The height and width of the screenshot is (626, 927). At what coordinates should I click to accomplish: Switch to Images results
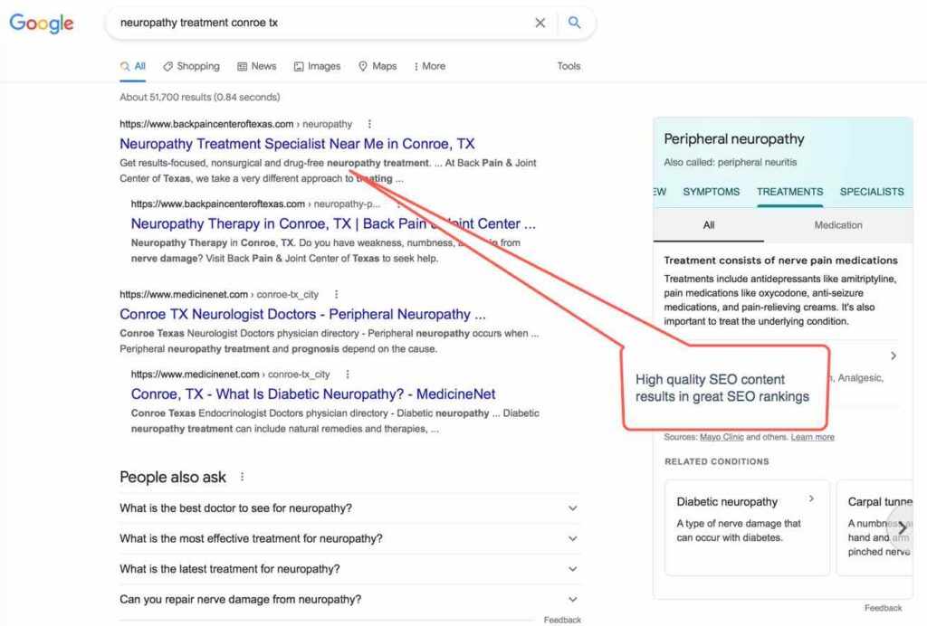pos(318,66)
